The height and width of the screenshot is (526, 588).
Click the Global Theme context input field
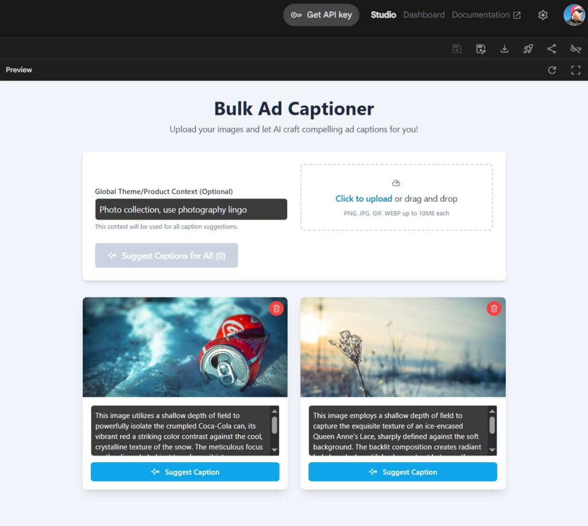pos(191,210)
